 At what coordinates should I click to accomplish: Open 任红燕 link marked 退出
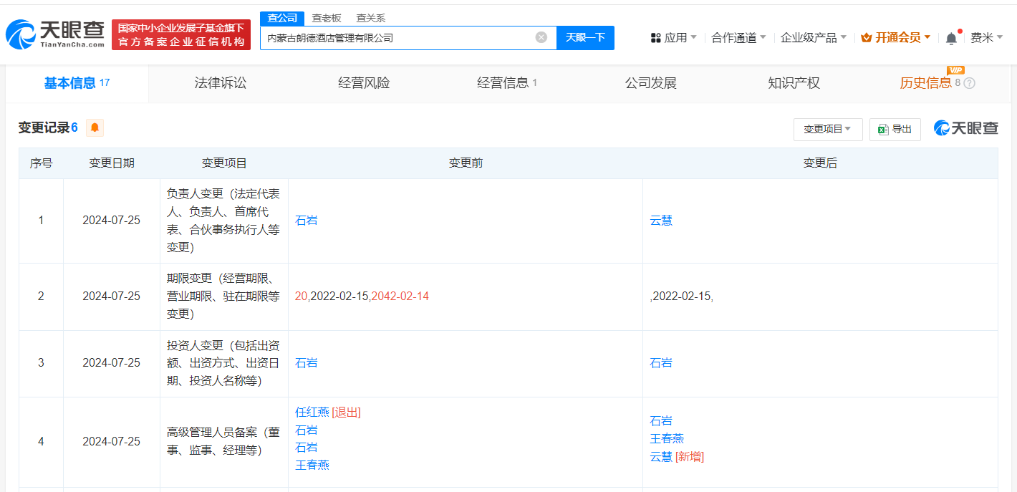[x=312, y=412]
